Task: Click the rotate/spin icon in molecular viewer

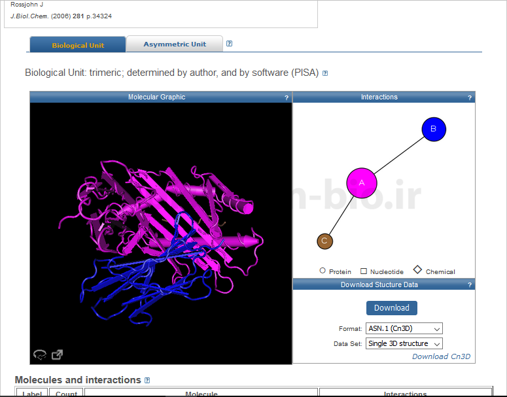Action: pos(40,354)
